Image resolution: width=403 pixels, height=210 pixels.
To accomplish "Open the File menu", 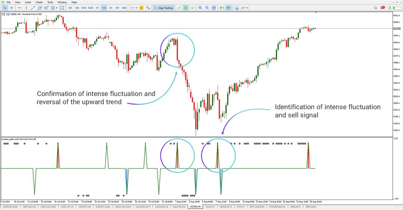I will tap(8, 3).
